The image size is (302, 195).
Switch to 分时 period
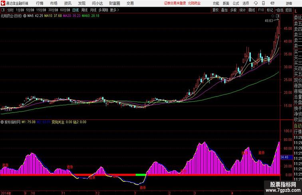[x=10, y=10]
